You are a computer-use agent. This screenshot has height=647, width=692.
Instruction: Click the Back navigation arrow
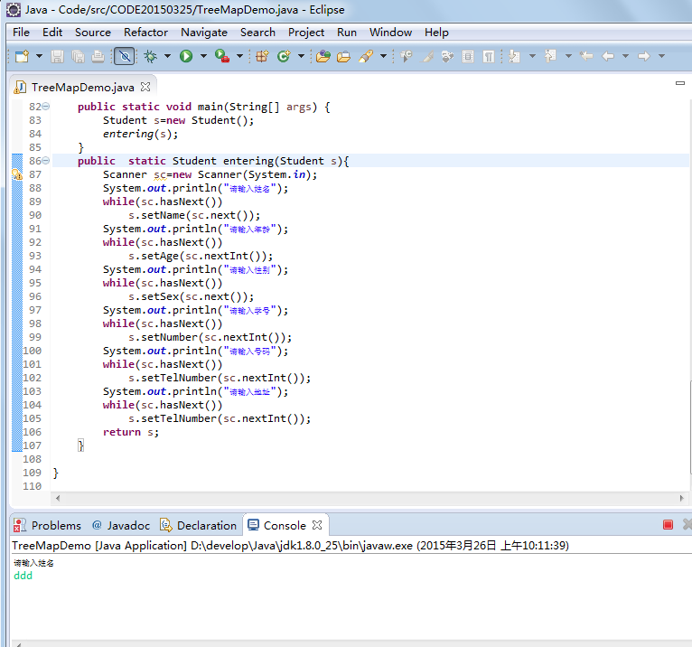click(x=608, y=57)
